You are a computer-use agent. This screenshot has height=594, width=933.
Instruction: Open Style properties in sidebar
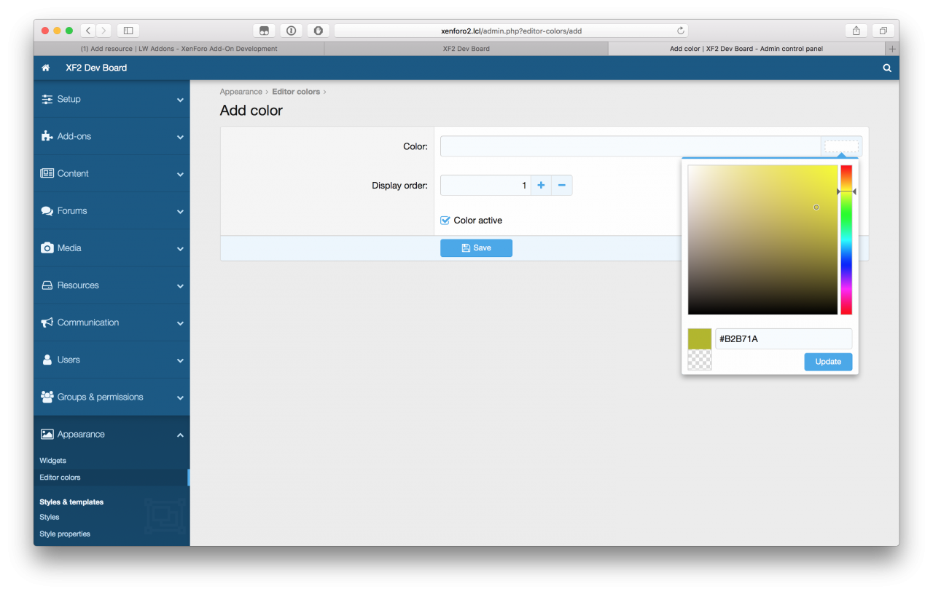65,534
